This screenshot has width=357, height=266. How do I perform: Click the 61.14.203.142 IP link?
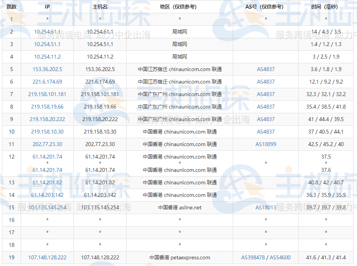pyautogui.click(x=47, y=195)
